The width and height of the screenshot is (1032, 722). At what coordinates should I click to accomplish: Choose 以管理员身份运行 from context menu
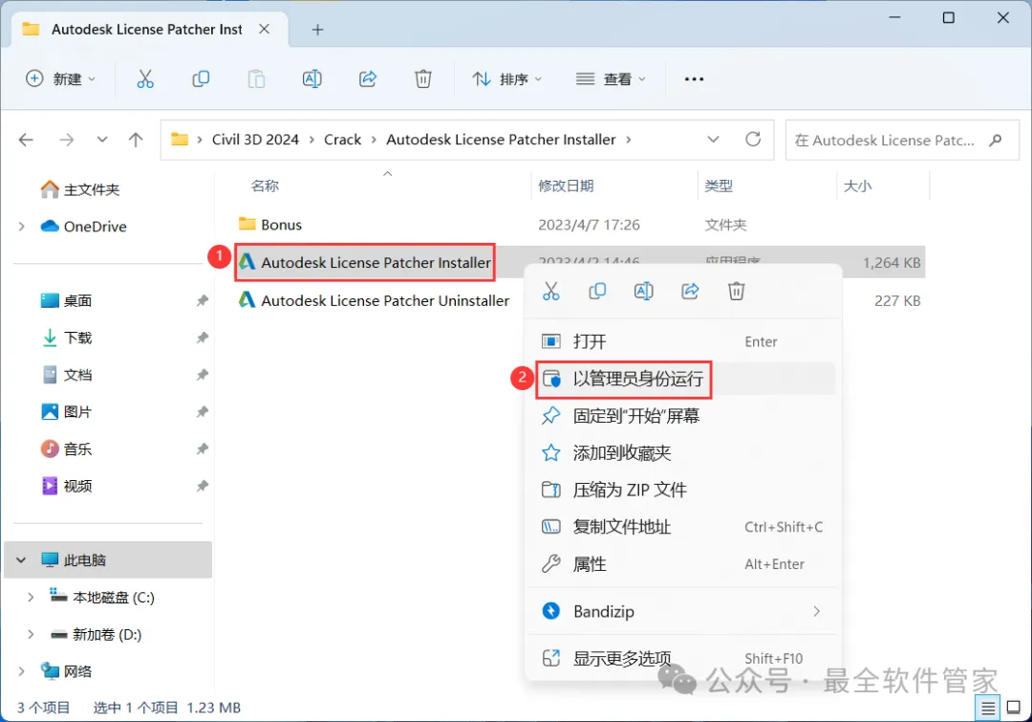[x=683, y=379]
